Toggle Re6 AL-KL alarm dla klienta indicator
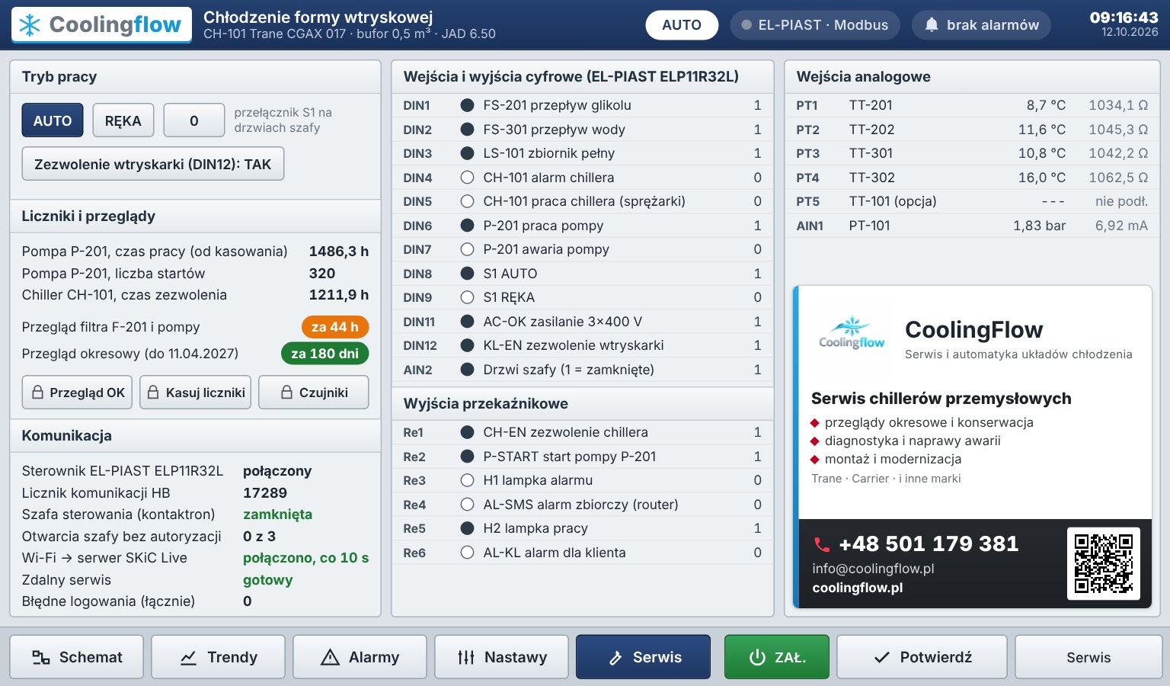This screenshot has height=686, width=1170. [468, 553]
